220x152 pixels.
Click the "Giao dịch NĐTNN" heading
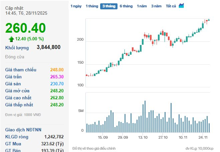(23, 129)
